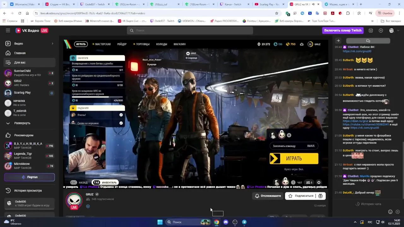Focus the VK Video search field
This screenshot has width=404, height=227.
190,31
